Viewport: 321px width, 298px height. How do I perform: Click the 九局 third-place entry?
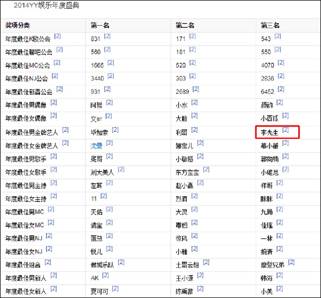(266, 212)
